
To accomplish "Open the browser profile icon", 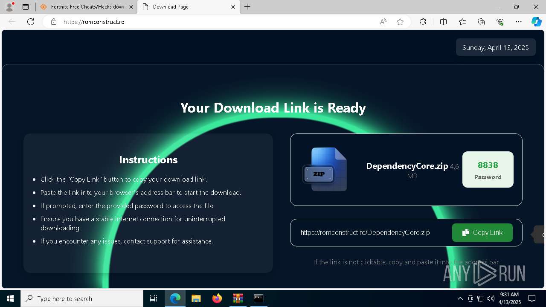I will click(x=9, y=7).
